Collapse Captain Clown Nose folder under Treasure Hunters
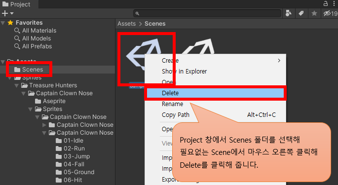Image resolution: width=338 pixels, height=185 pixels. point(24,94)
